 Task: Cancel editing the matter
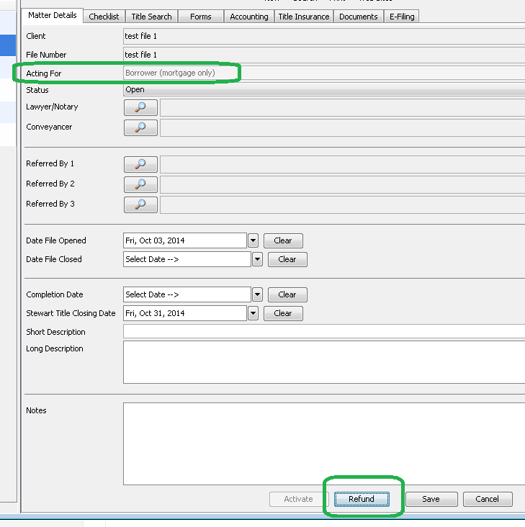tap(488, 499)
